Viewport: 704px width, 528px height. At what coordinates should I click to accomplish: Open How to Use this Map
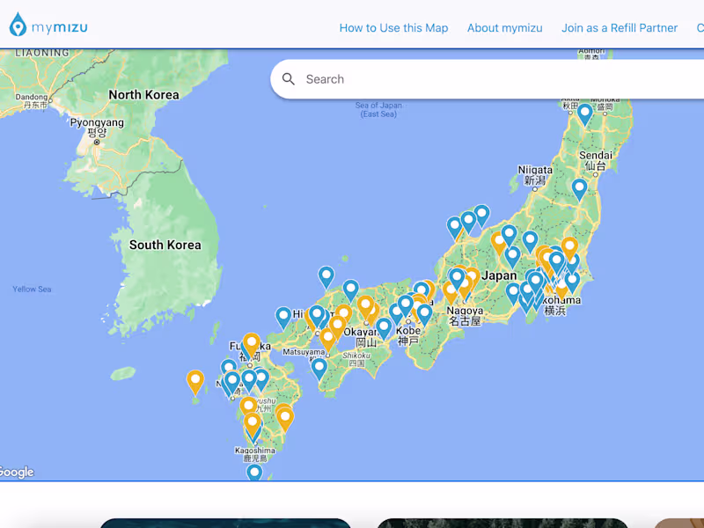[x=393, y=28]
